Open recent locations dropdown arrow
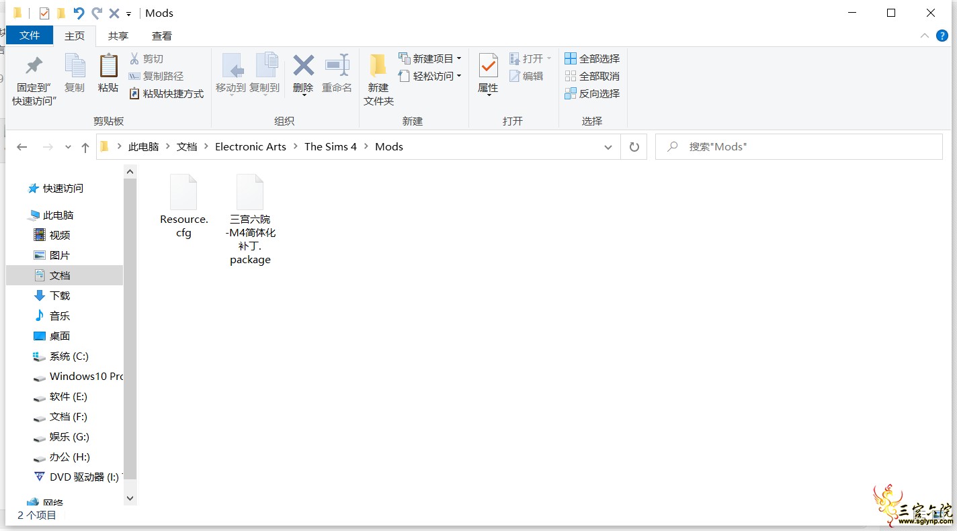The width and height of the screenshot is (957, 531). [68, 147]
